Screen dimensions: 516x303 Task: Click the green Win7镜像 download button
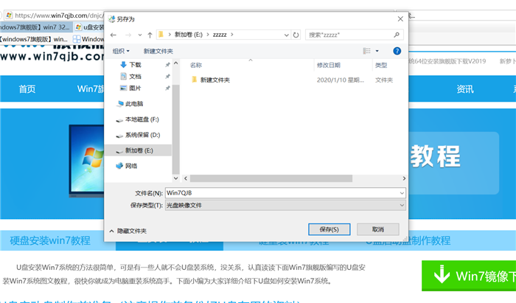click(469, 276)
